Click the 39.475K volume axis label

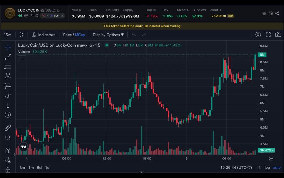266,150
